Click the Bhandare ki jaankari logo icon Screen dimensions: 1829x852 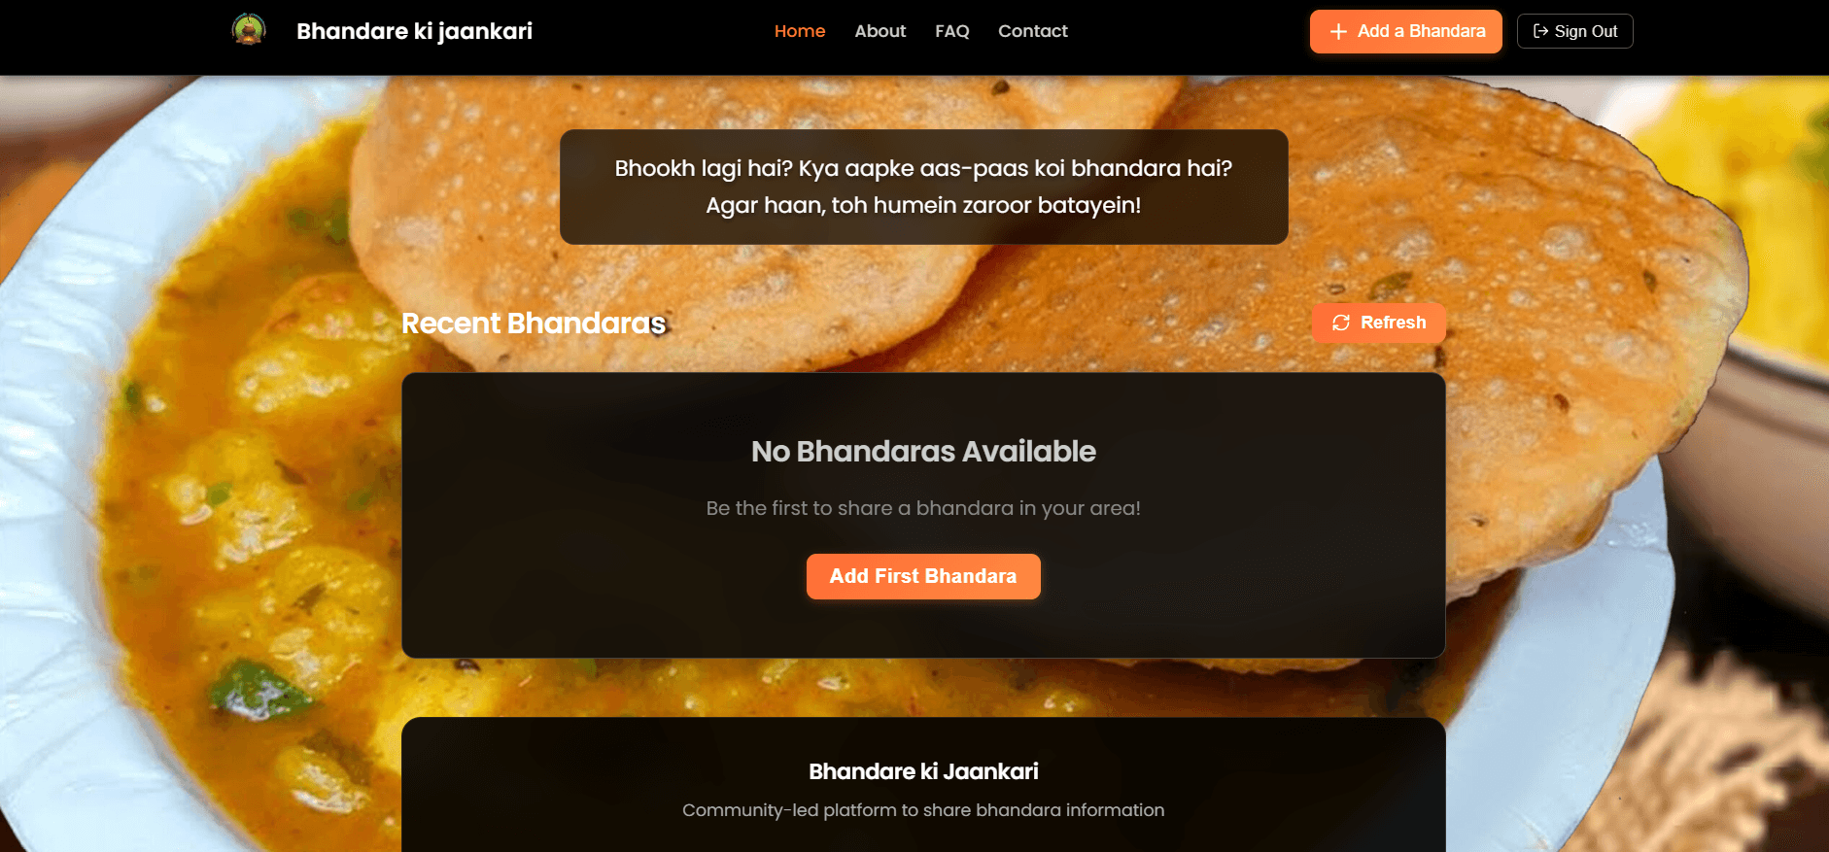pos(249,30)
